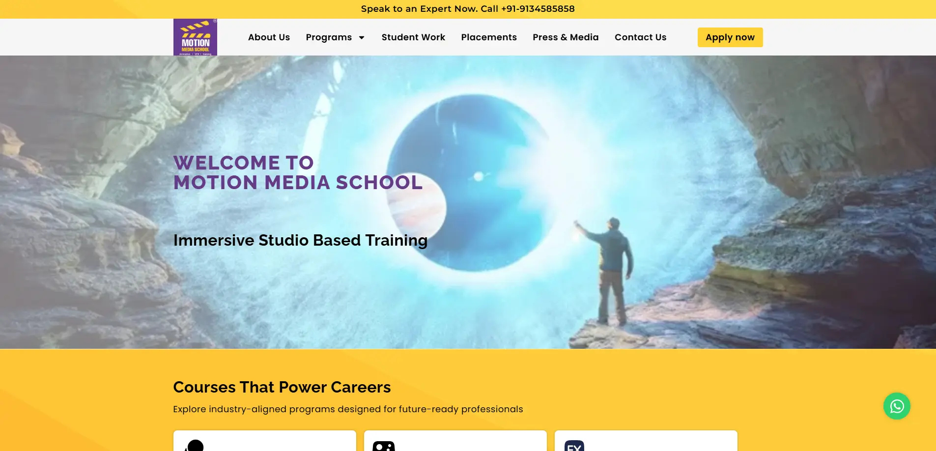Open the third course card with FX icon
Viewport: 936px width, 451px height.
click(646, 441)
